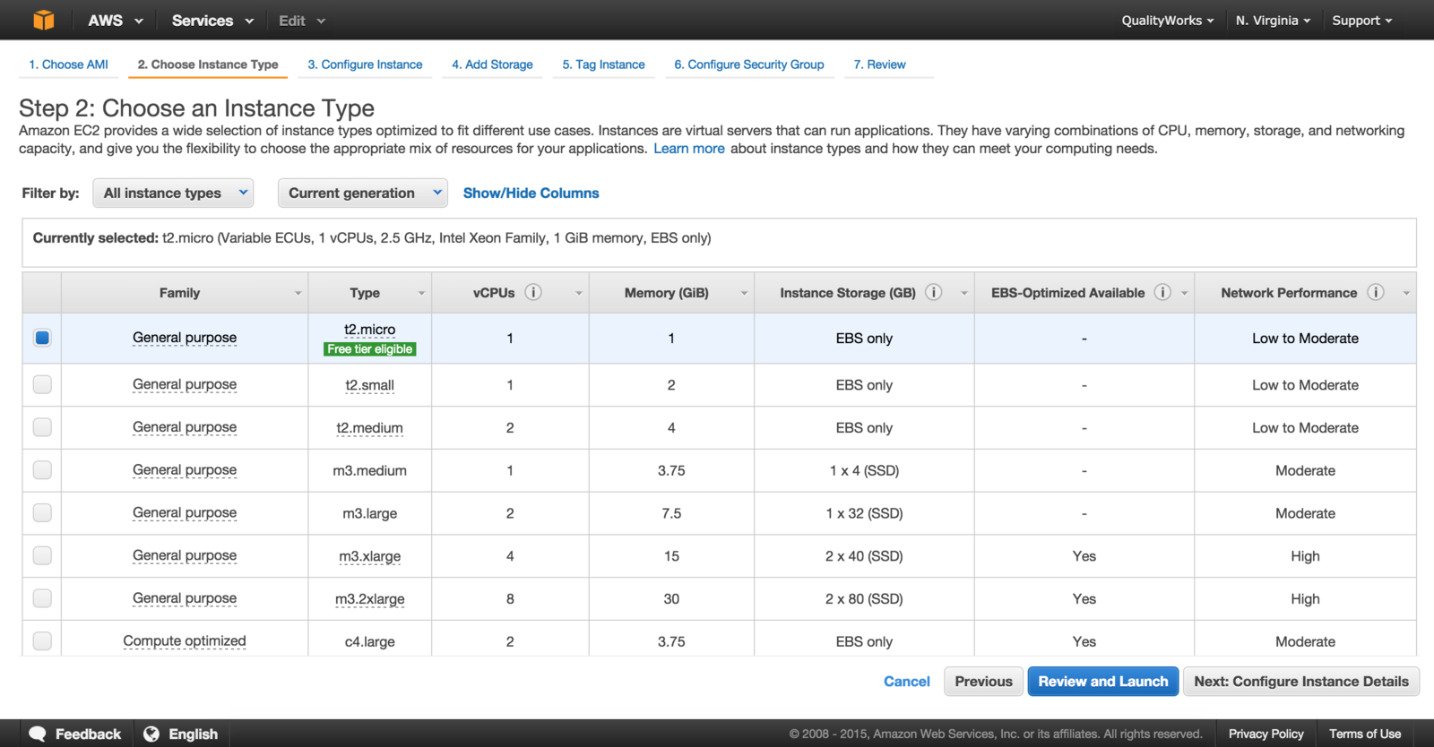Show info icon for vCPUs column
This screenshot has width=1434, height=747.
point(533,292)
